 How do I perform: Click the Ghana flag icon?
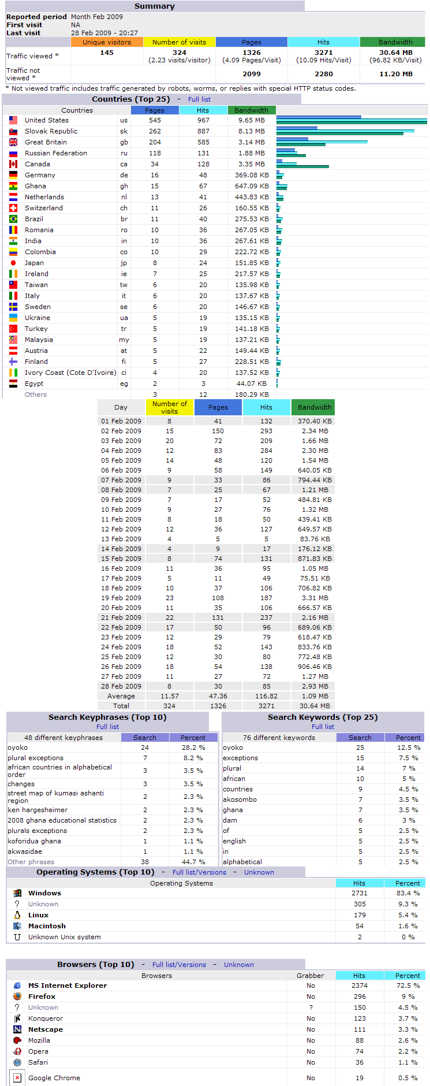13,186
